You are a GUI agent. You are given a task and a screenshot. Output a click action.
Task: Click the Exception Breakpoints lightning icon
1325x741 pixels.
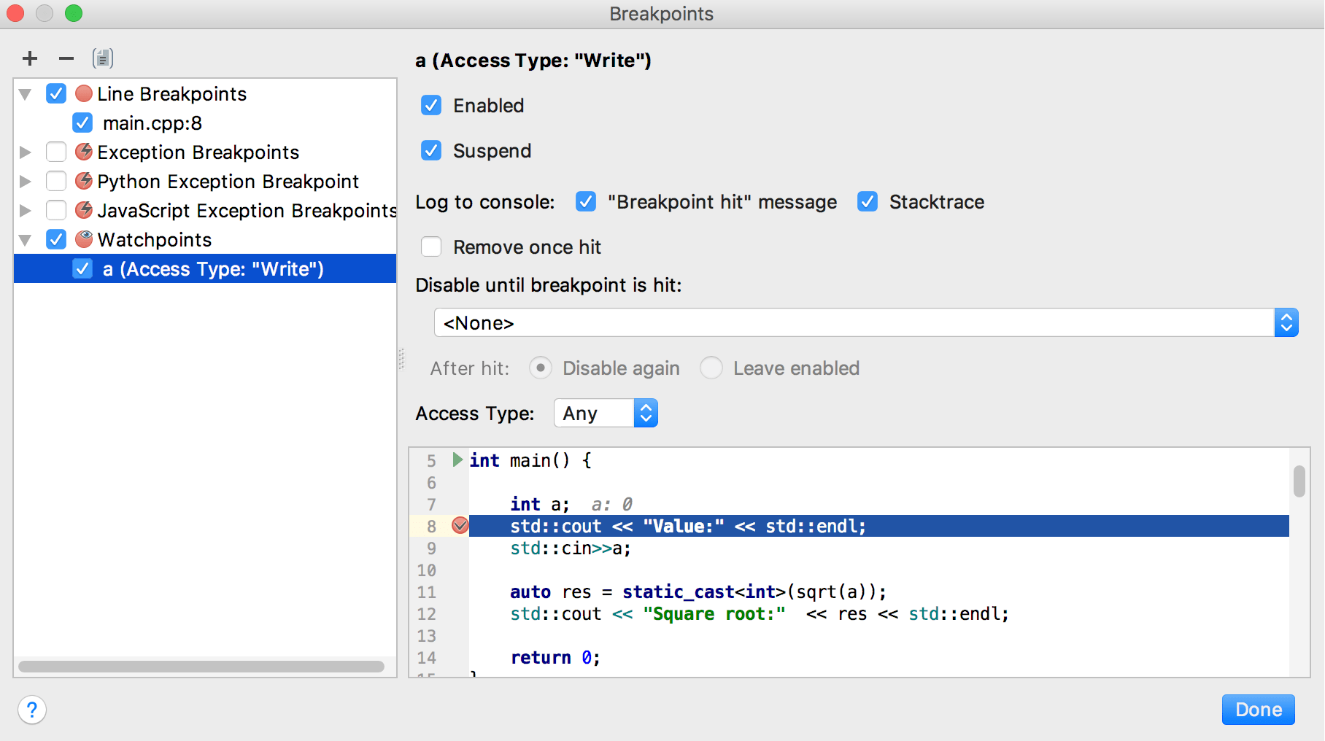(x=85, y=152)
